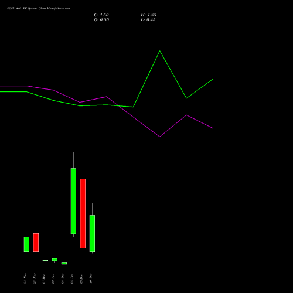
Task: Click the green candle for 10 Dec
Action: [x=92, y=233]
